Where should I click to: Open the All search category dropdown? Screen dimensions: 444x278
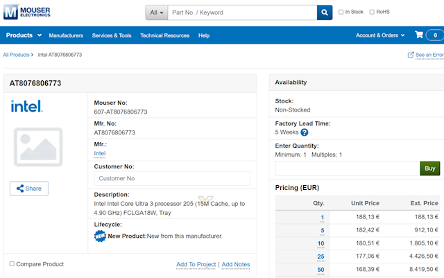tap(156, 12)
